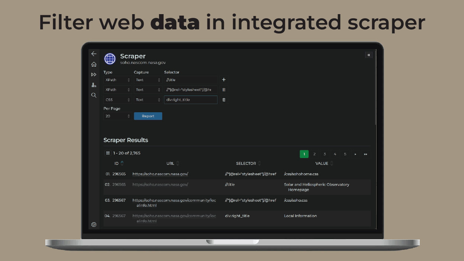Screen dimensions: 464x261
Task: Delete the div.right_title selector row
Action: pos(224,100)
